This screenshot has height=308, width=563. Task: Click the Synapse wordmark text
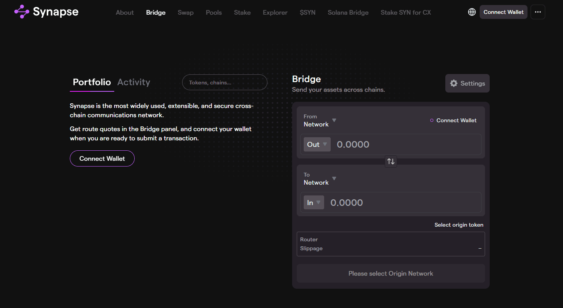pyautogui.click(x=56, y=12)
